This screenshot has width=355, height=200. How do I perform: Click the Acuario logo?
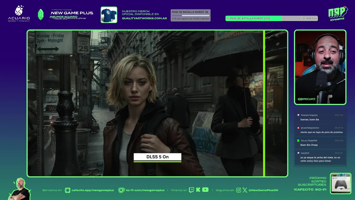[x=19, y=14]
